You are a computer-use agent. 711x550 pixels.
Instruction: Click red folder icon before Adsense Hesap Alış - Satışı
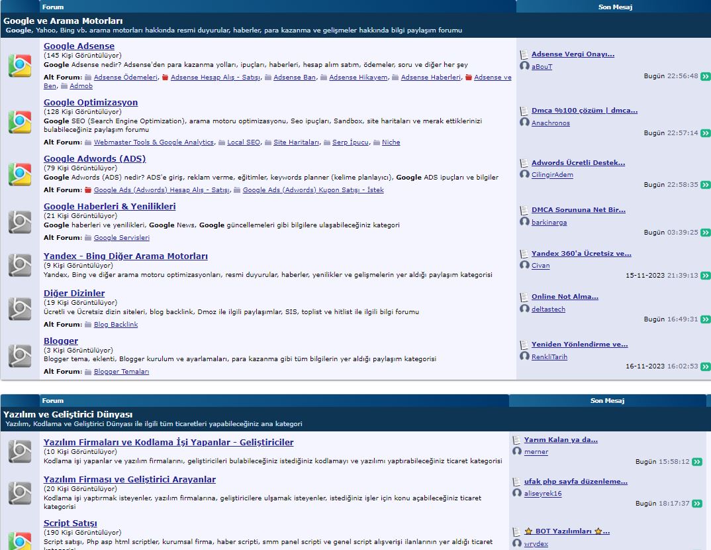click(x=165, y=78)
